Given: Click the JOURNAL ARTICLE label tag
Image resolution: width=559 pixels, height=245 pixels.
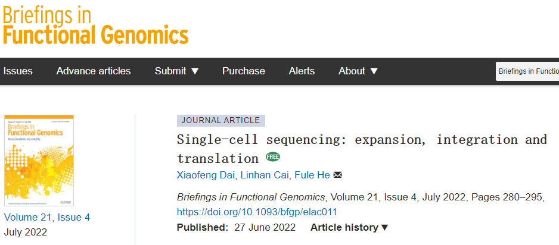Looking at the screenshot, I should click(x=221, y=120).
